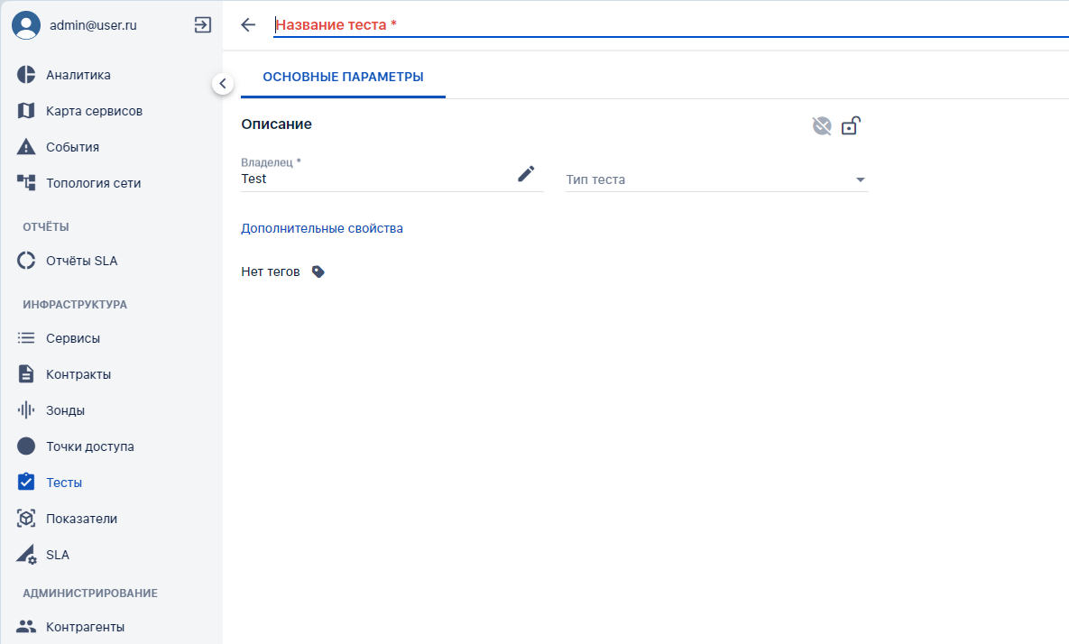The image size is (1069, 644).
Task: Open Аналитика in the sidebar
Action: click(78, 75)
